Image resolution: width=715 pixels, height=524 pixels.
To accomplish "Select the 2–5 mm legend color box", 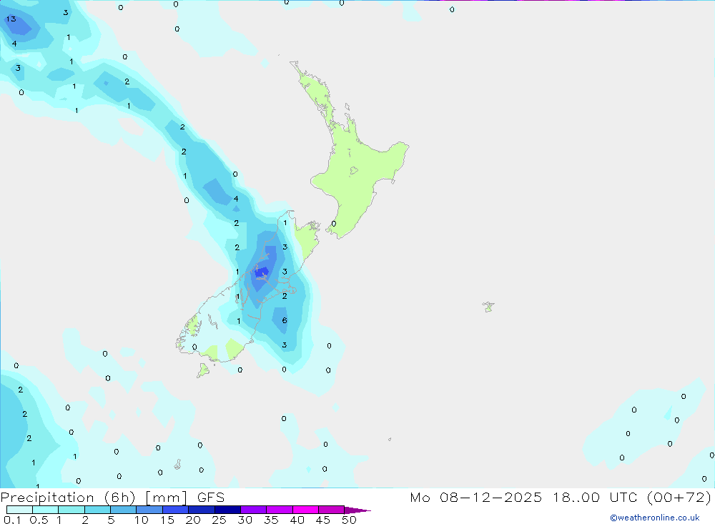I will pyautogui.click(x=97, y=510).
